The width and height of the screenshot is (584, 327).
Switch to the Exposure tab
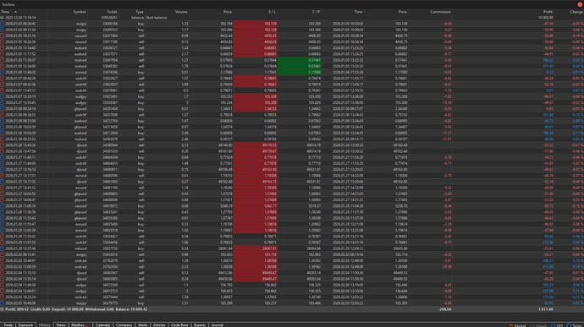coord(25,324)
